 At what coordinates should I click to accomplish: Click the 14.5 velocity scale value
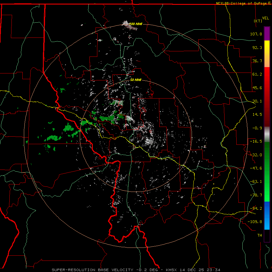(257, 115)
